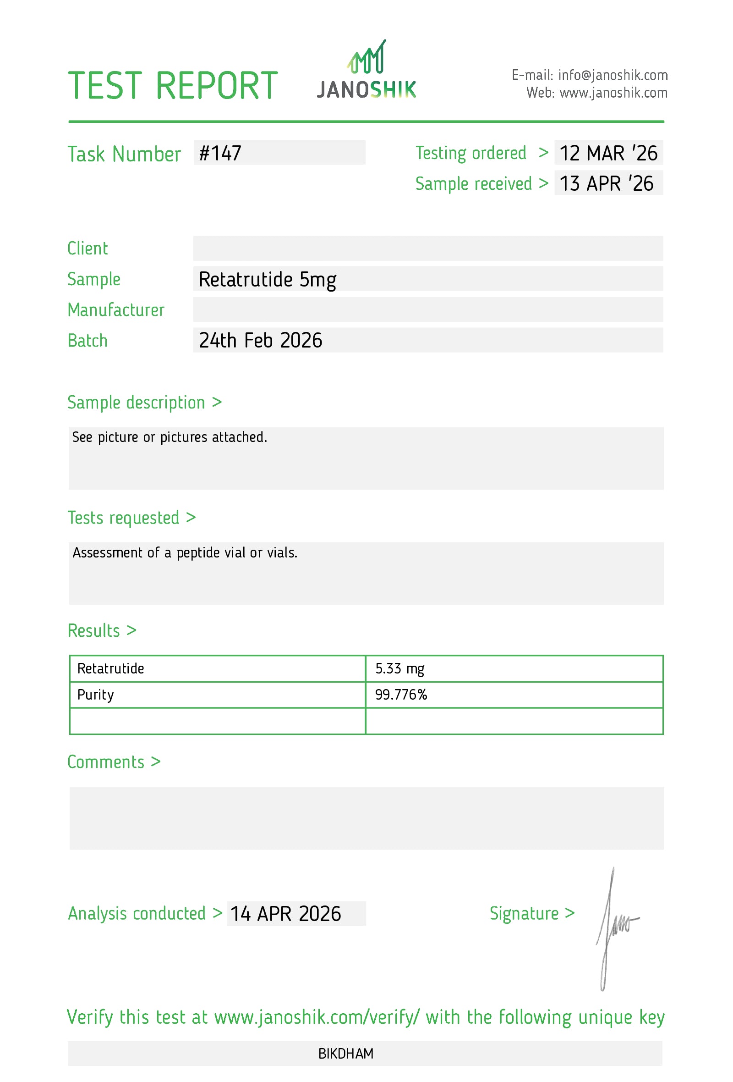Click the Sample received date 13 APR '26
Viewport: 733px width, 1082px height.
[608, 183]
